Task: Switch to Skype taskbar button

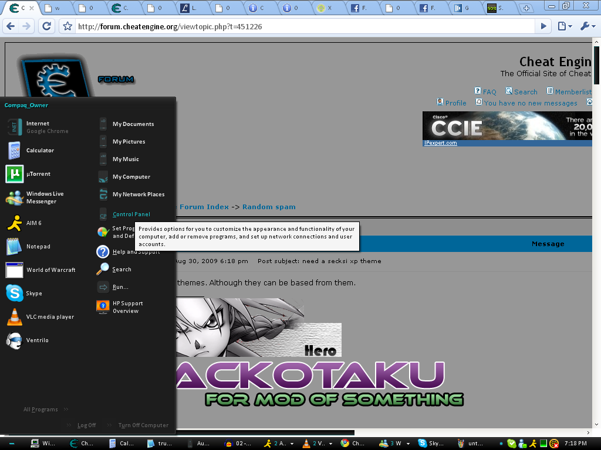Action: pos(431,444)
